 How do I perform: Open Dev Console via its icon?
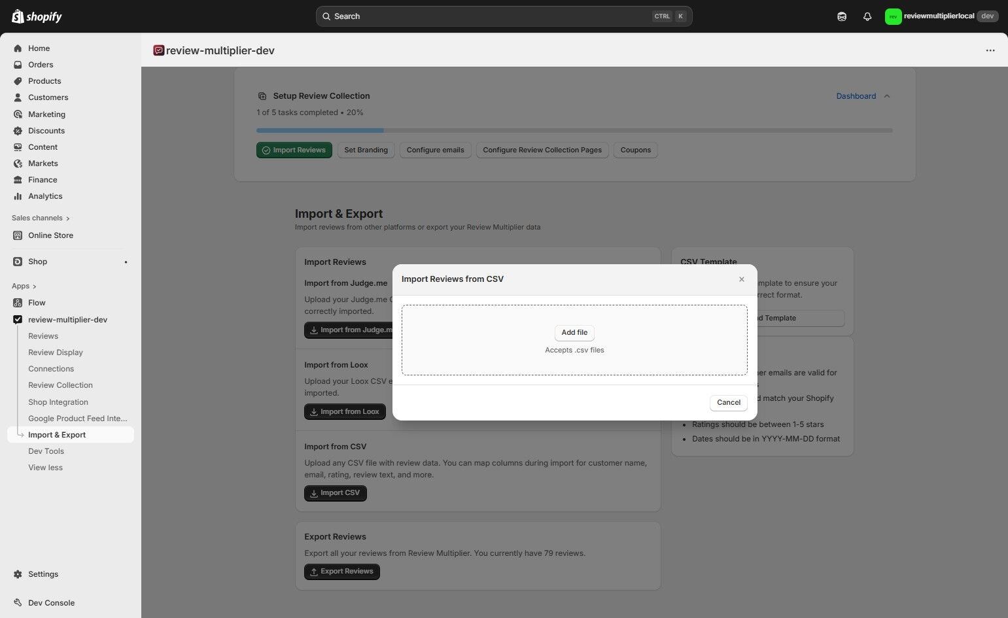click(18, 602)
